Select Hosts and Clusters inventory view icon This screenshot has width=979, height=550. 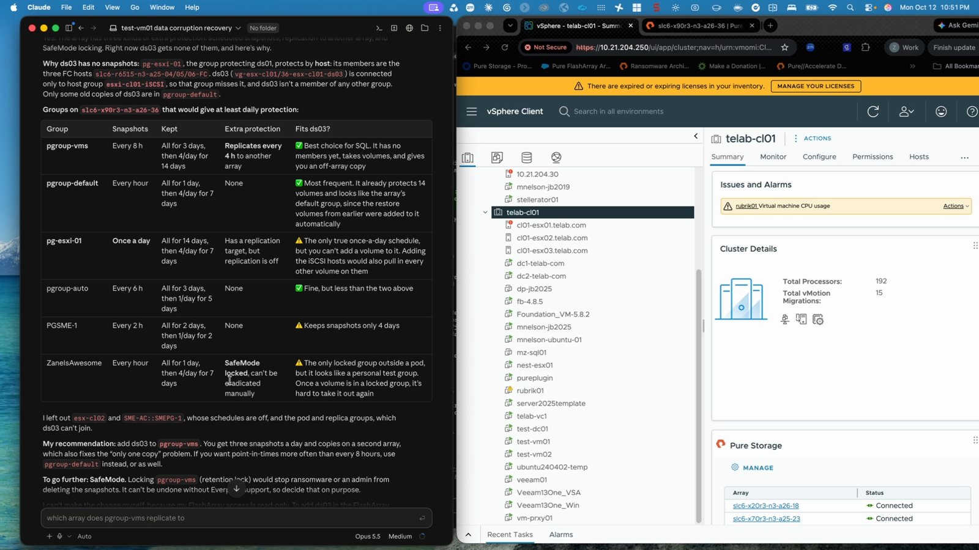pyautogui.click(x=467, y=158)
